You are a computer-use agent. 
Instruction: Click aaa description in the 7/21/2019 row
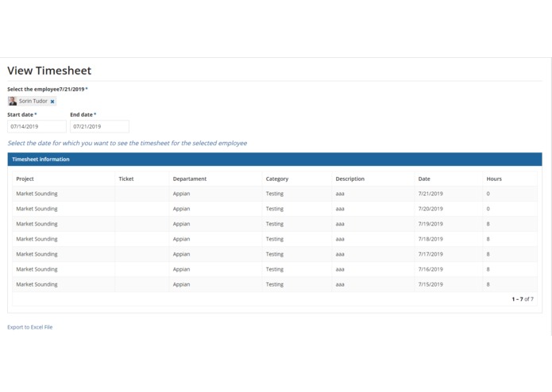pyautogui.click(x=340, y=194)
